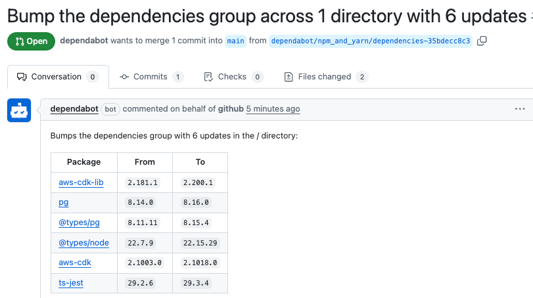Click version 2.181.1 in From column
This screenshot has width=533, height=298.
click(x=143, y=182)
